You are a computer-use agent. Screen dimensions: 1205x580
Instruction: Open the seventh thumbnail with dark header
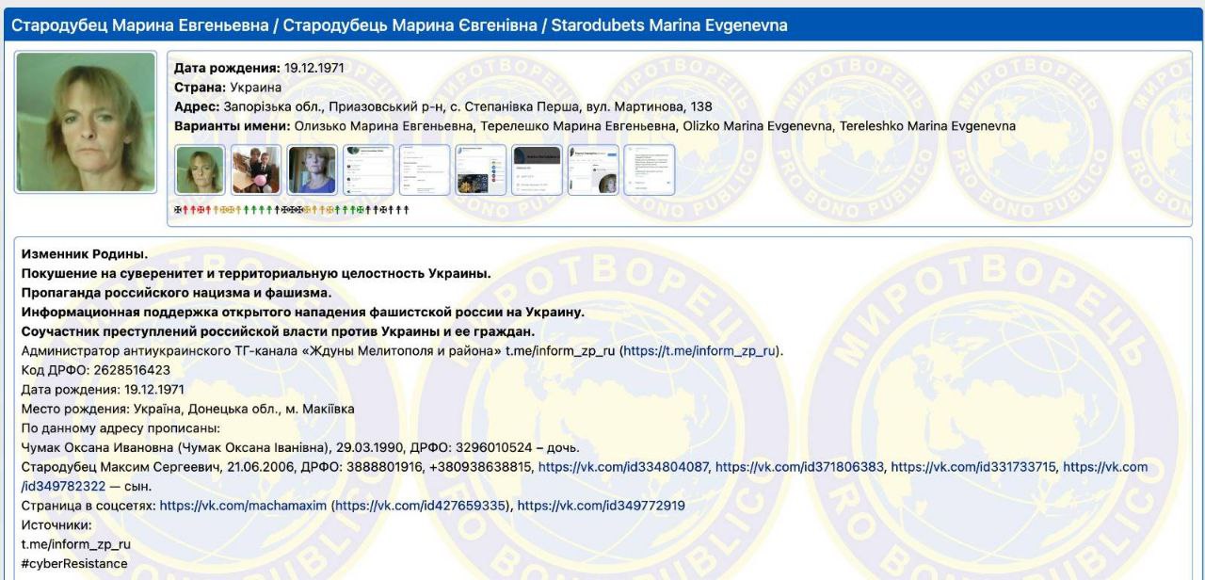tap(537, 170)
